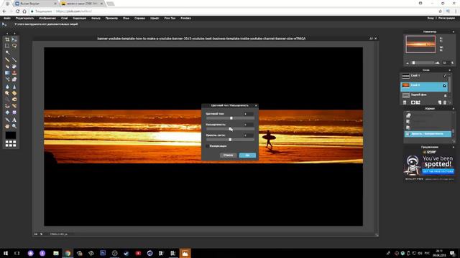Unlock the Задний фон layer lock

(x=445, y=95)
